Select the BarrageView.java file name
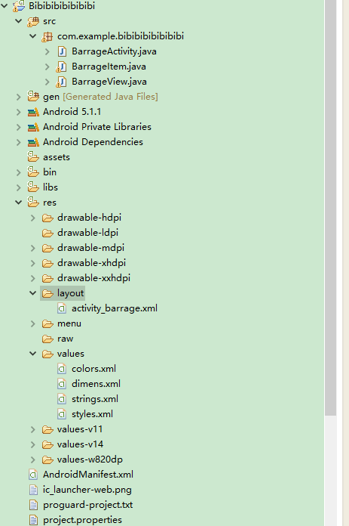Viewport: 349px width, 526px height. point(109,82)
